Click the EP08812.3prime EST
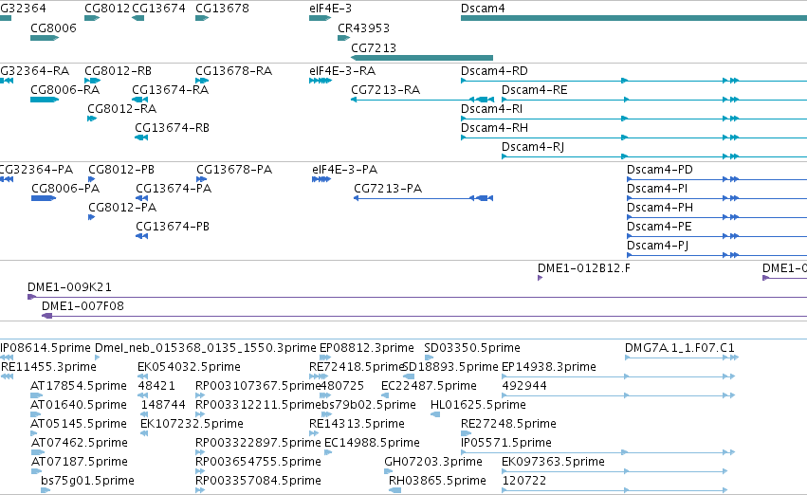The height and width of the screenshot is (495, 807). pos(325,357)
